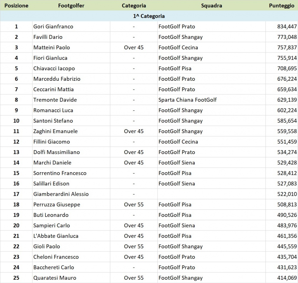The image size is (298, 283).
Task: Select the name Matteini Paolo
Action: pos(52,47)
